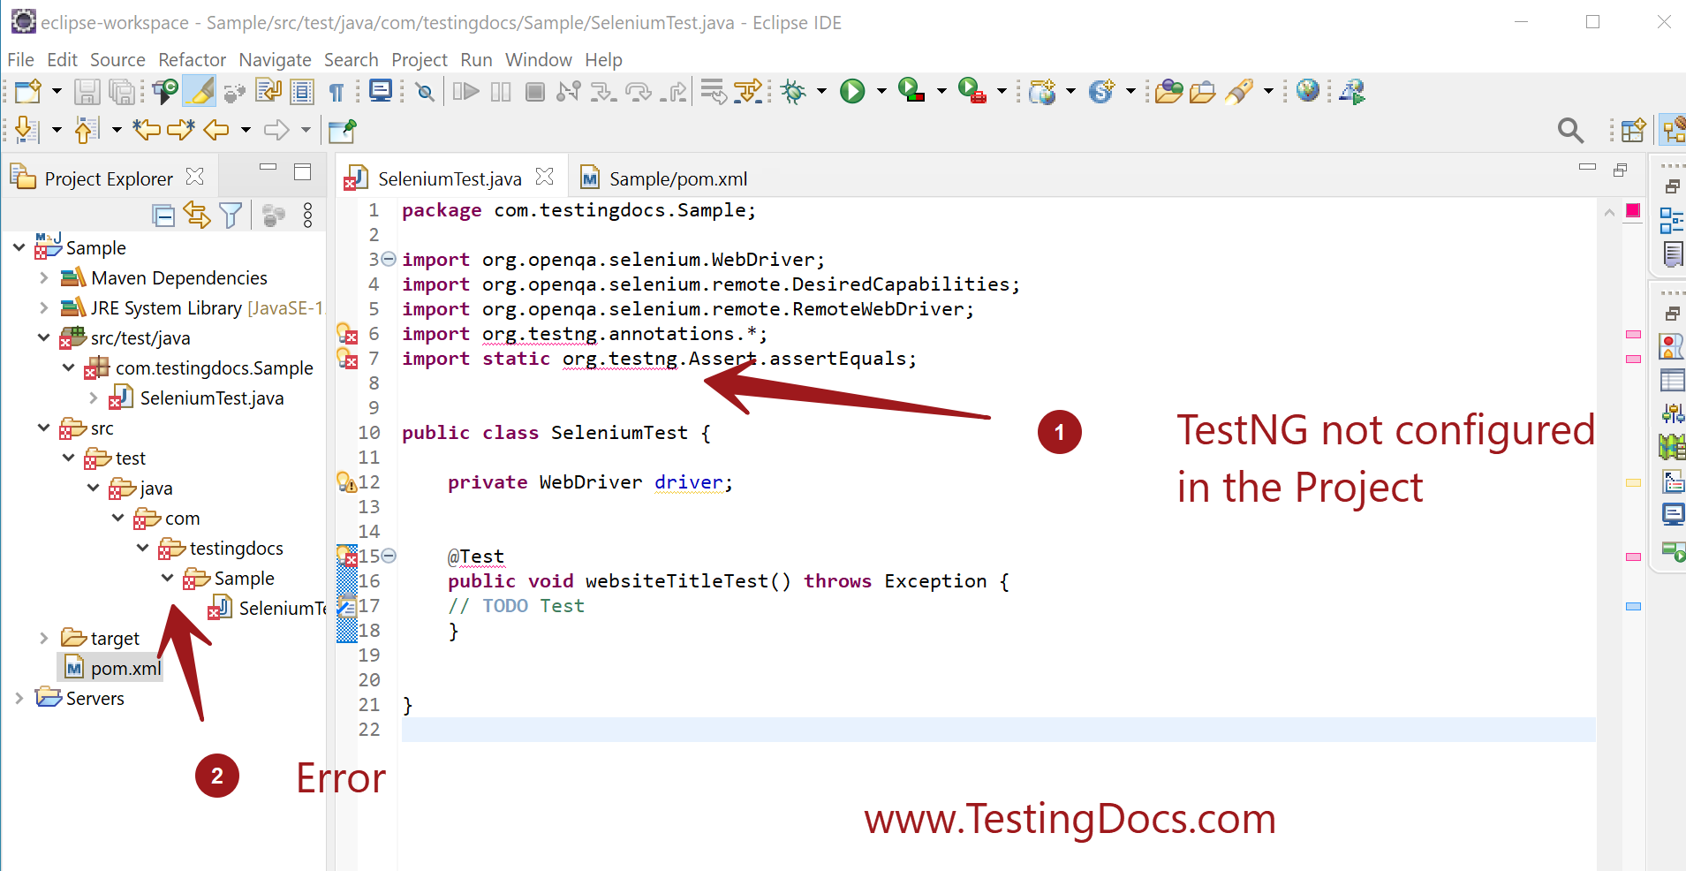The height and width of the screenshot is (871, 1686).
Task: Toggle Mark Occurrences highlighter
Action: click(x=200, y=91)
